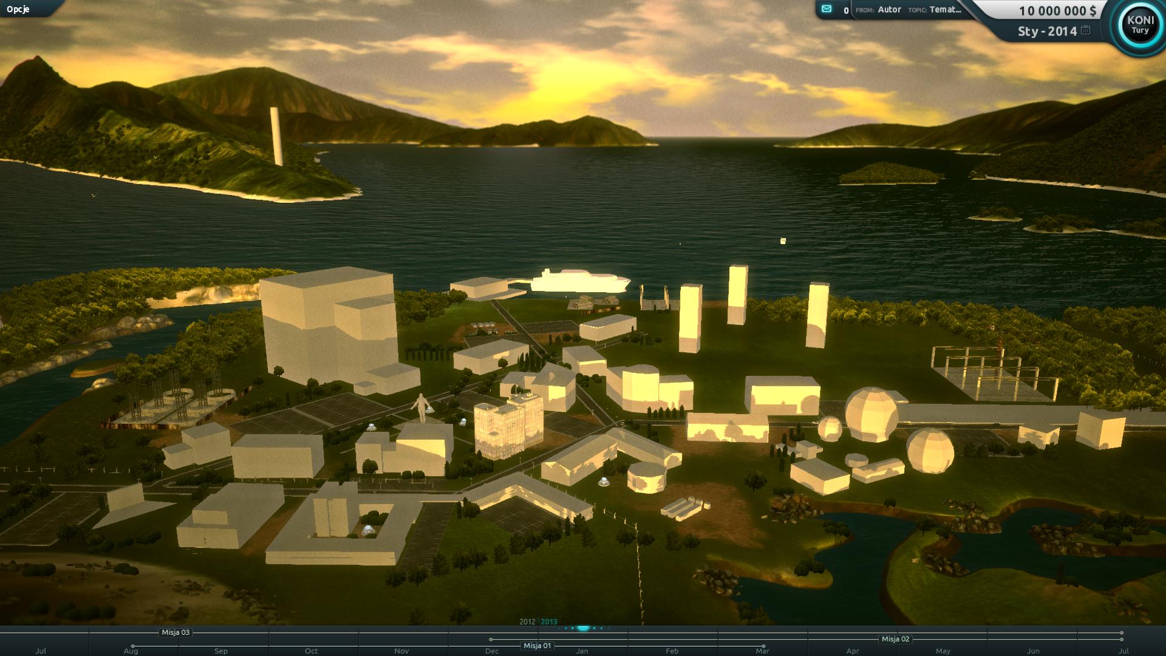Select the white statue figure on campus
Screen dimensions: 1166x656
420,407
